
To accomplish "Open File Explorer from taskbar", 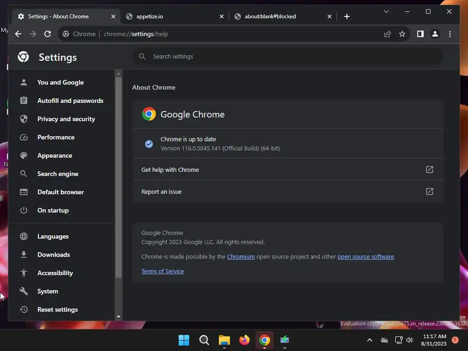I will point(224,340).
